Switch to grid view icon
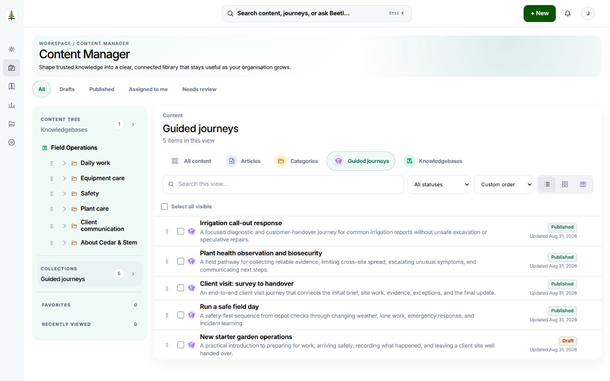 click(x=565, y=185)
